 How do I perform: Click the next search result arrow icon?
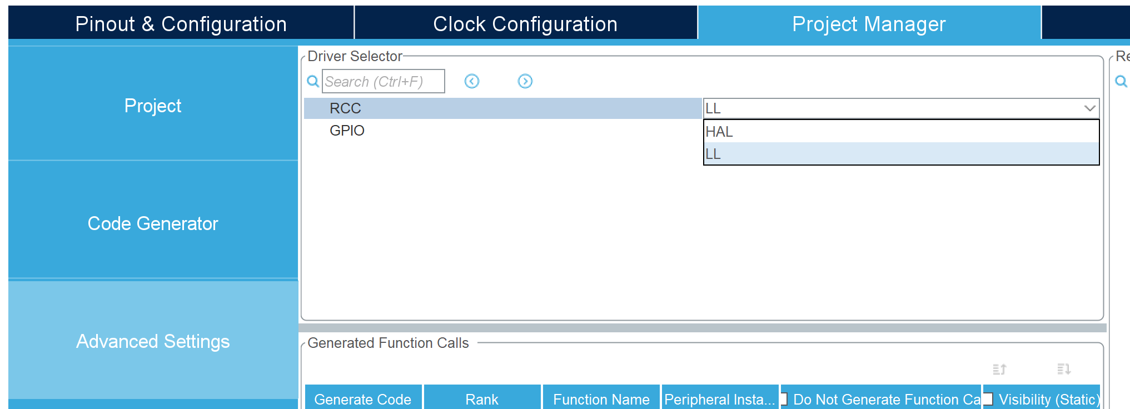tap(525, 82)
